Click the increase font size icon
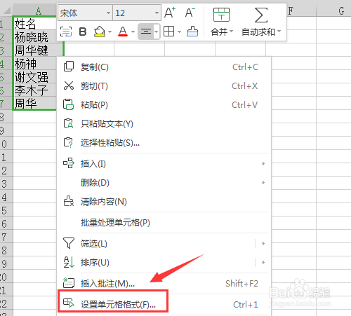The height and width of the screenshot is (316, 351). pos(170,13)
